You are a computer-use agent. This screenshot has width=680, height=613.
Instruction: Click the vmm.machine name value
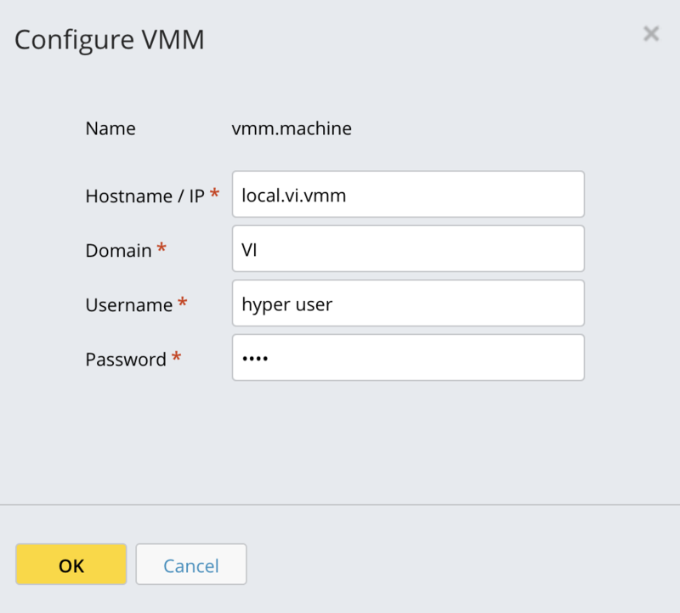292,128
